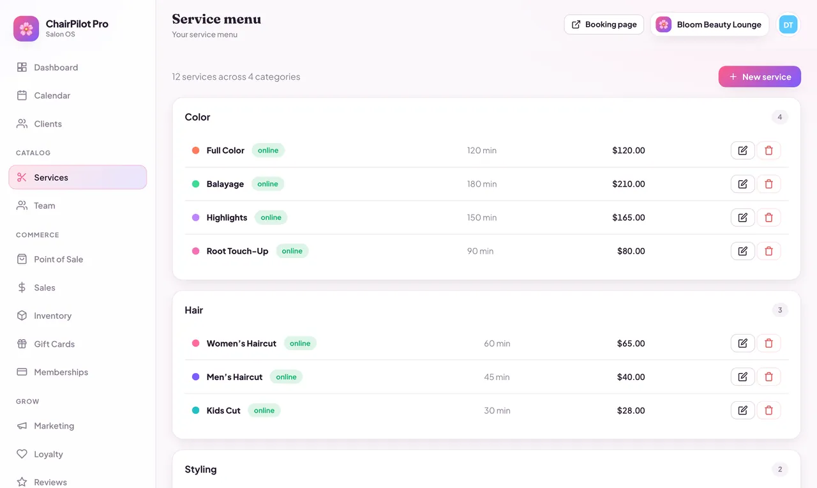Open Gift Cards
This screenshot has height=488, width=817.
pos(78,344)
